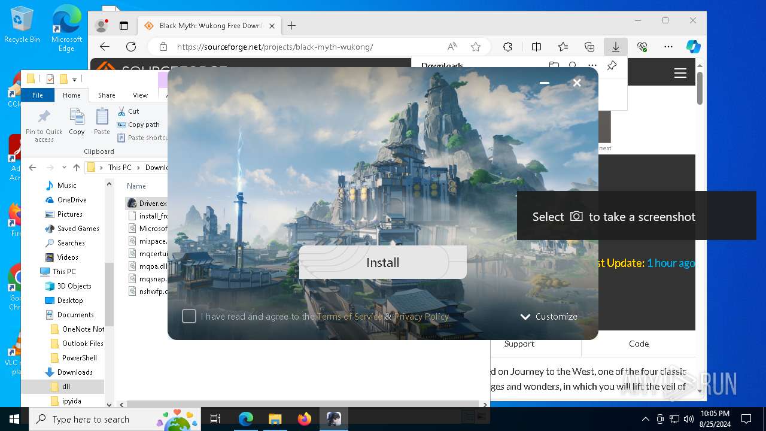
Task: Click the Install button
Action: 383,262
